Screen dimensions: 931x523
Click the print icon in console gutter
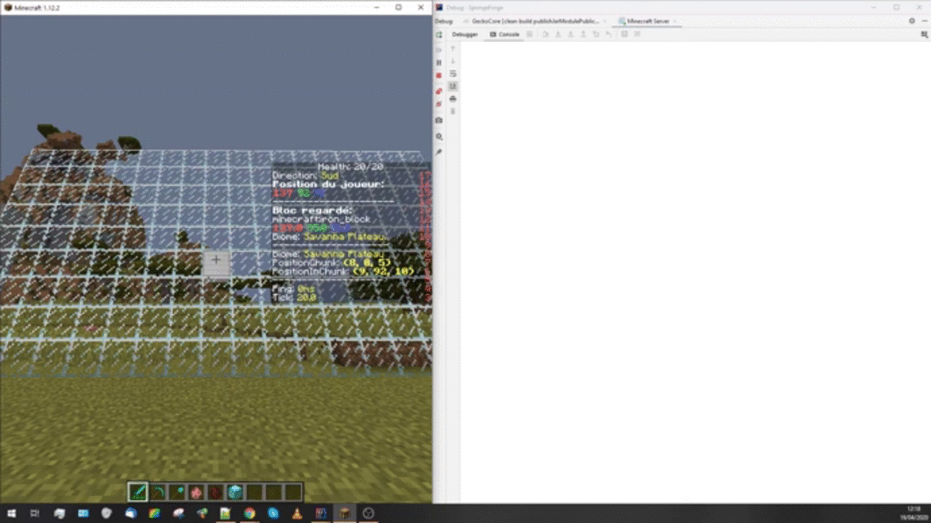452,99
